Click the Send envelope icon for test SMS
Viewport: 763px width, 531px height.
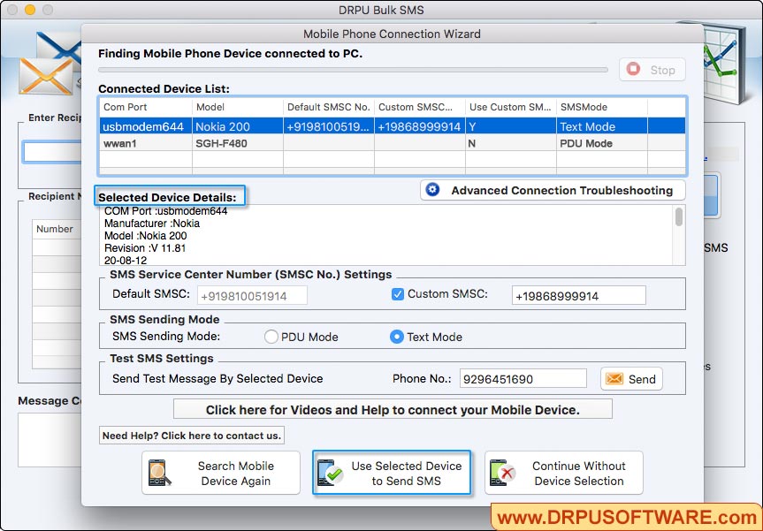[x=614, y=378]
